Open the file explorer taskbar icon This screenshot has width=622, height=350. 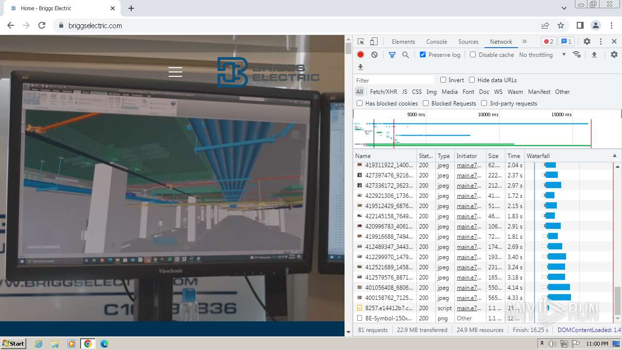55,344
